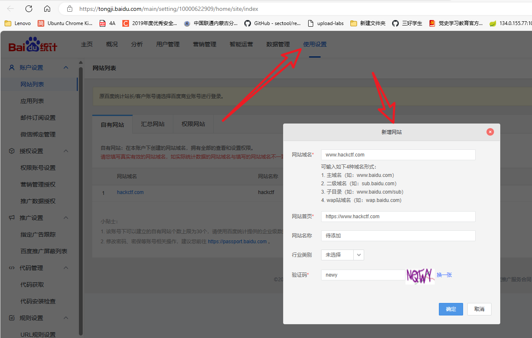Select the 使用设置 nav item
The image size is (532, 338).
tap(315, 44)
